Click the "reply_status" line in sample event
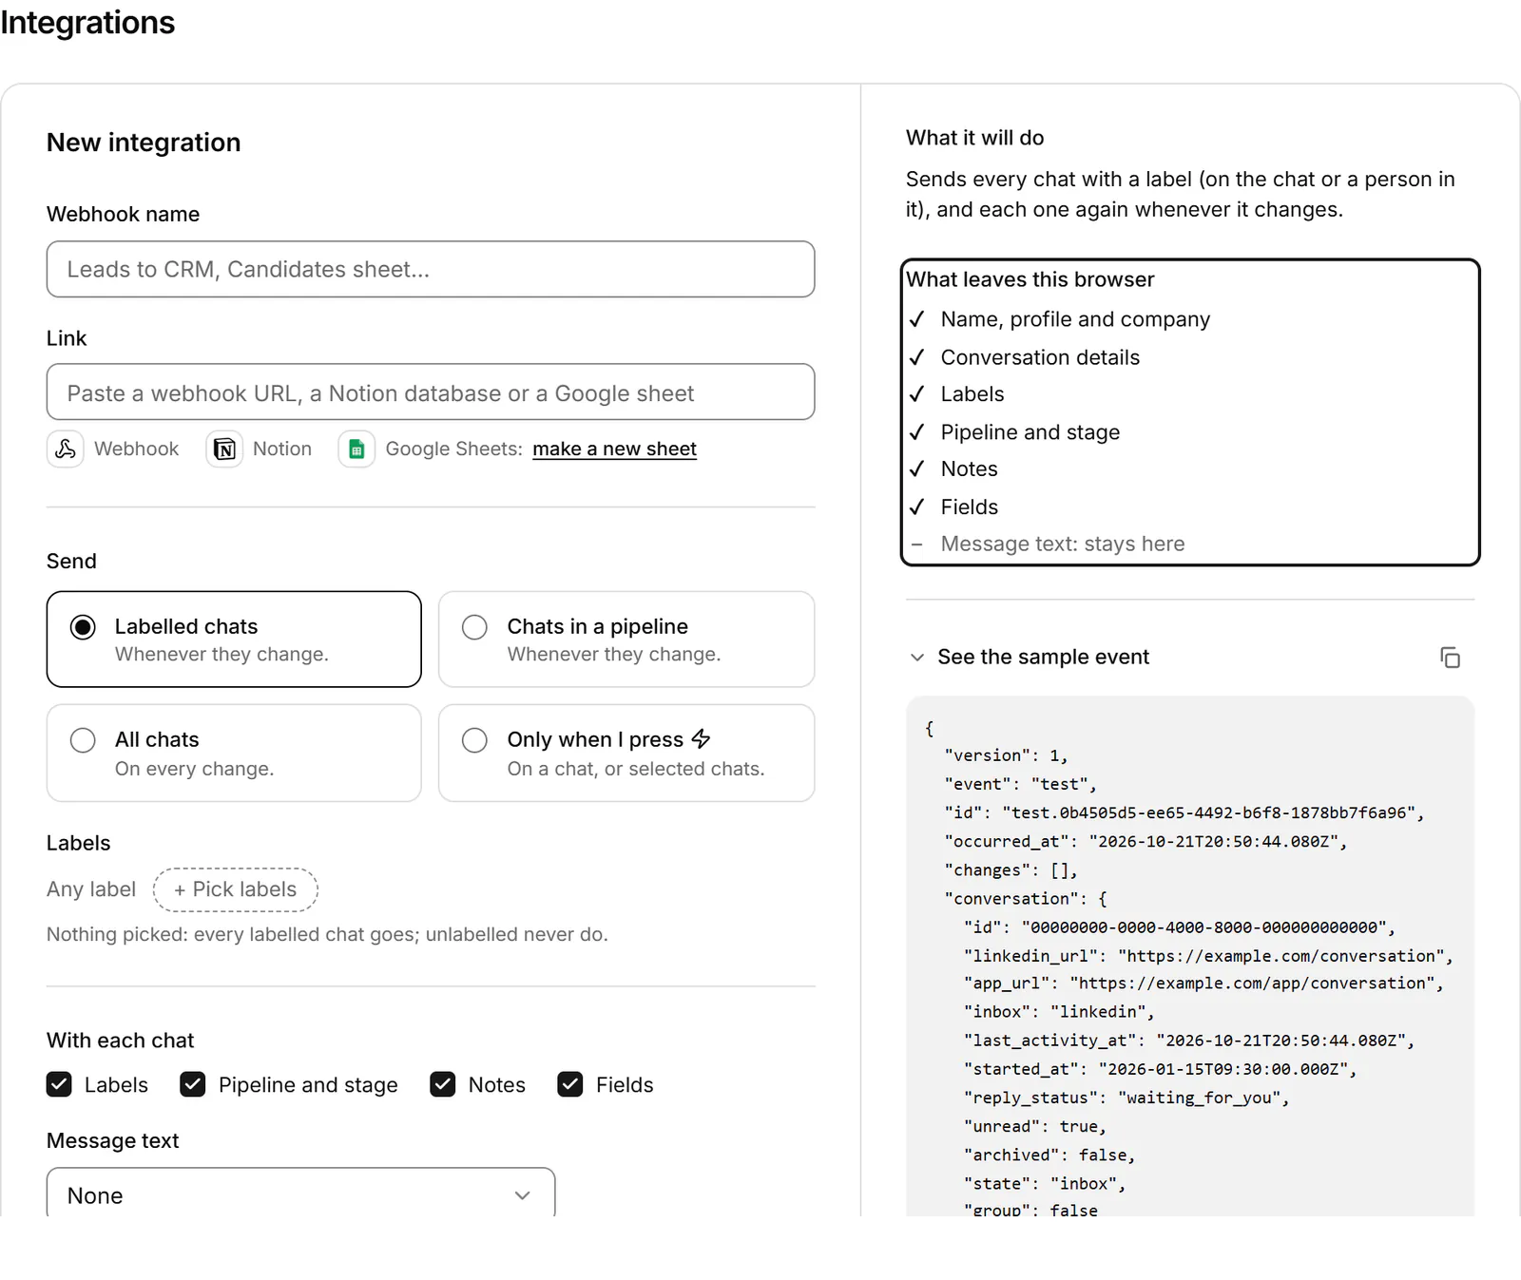The height and width of the screenshot is (1280, 1521). pos(1126,1098)
